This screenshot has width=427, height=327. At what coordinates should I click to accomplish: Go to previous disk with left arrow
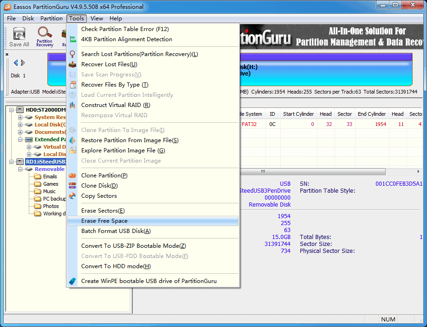pyautogui.click(x=16, y=63)
